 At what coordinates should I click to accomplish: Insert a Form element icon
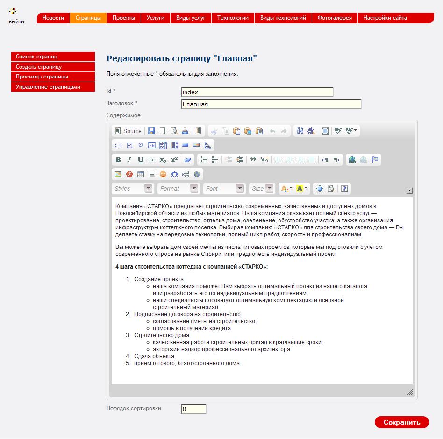coord(118,145)
